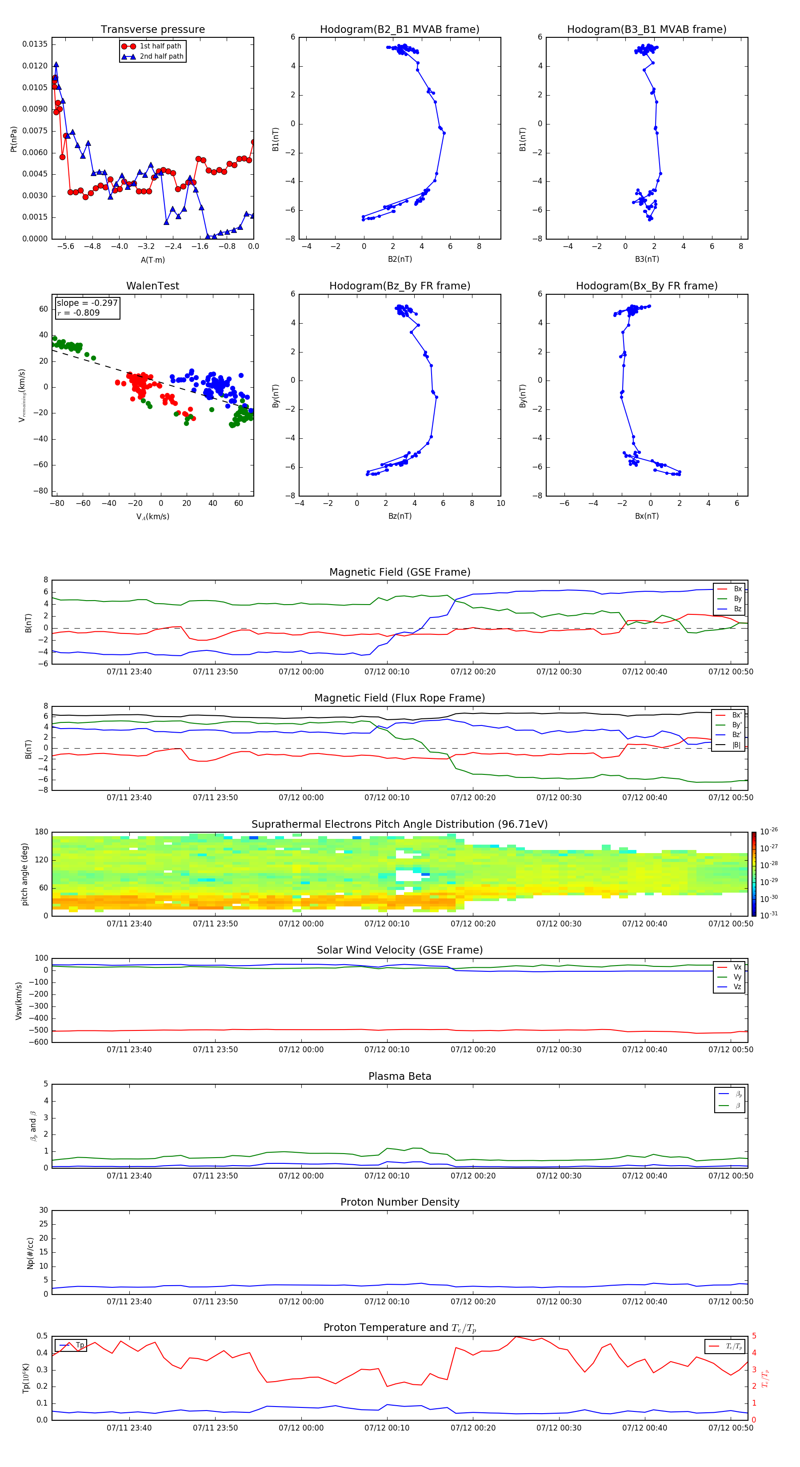Click the 'Tp(10⁶K)' y-axis label
800x1467 pixels.
point(26,1378)
